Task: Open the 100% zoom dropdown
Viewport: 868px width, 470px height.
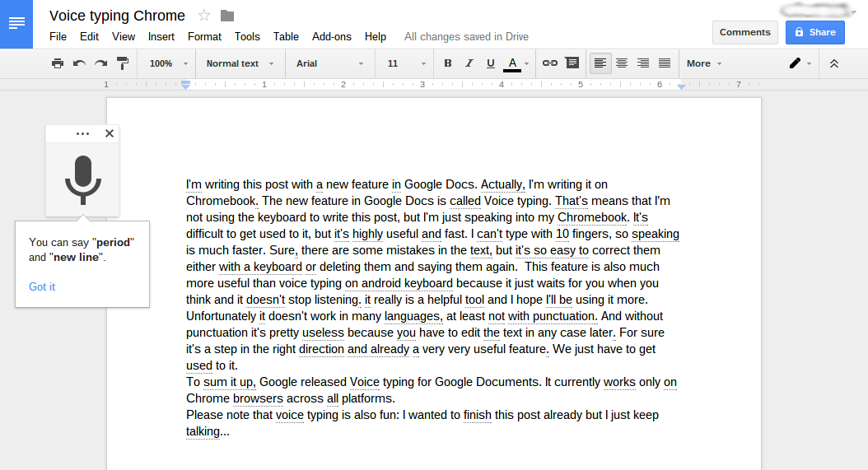Action: point(168,63)
